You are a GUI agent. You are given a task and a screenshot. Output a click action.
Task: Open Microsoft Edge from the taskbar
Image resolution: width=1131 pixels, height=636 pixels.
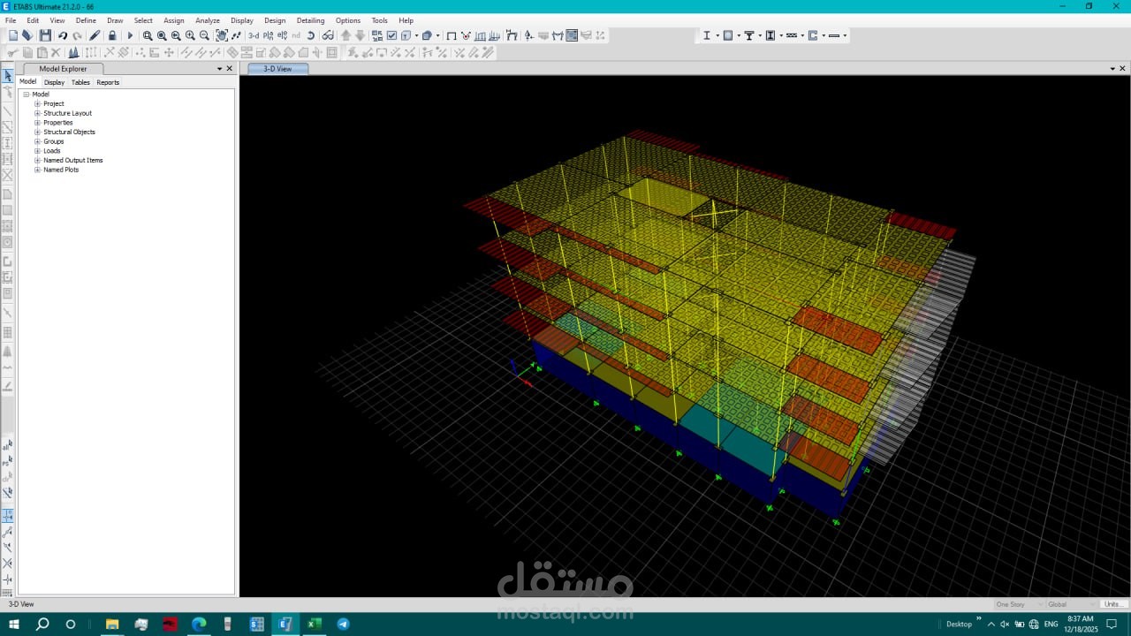tap(198, 624)
